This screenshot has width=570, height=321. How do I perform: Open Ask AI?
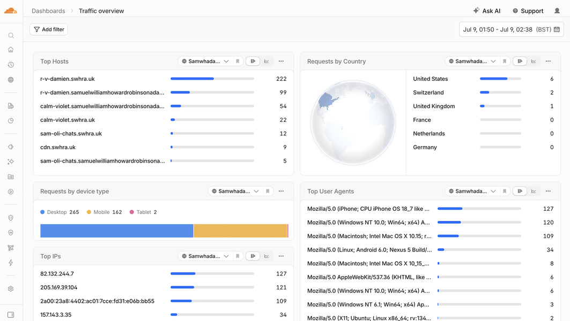(x=487, y=11)
